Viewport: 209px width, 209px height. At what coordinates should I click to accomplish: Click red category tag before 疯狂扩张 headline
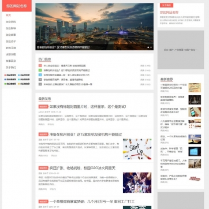click(x=43, y=168)
